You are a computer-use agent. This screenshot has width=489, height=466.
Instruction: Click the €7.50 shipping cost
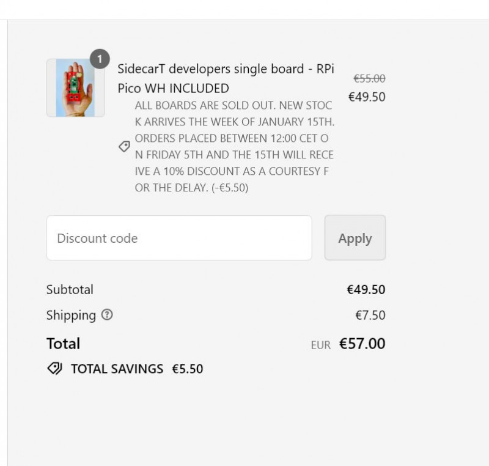point(370,316)
